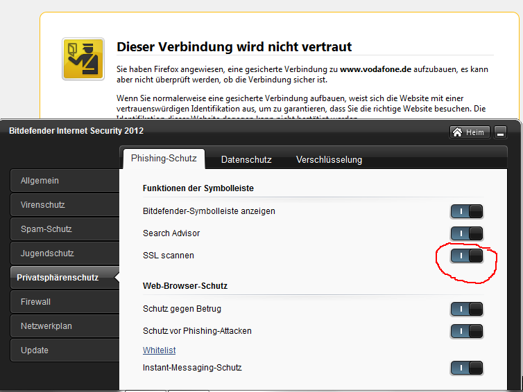Screen dimensions: 523x392
Task: Go to Spam-Schutz settings
Action: click(65, 229)
